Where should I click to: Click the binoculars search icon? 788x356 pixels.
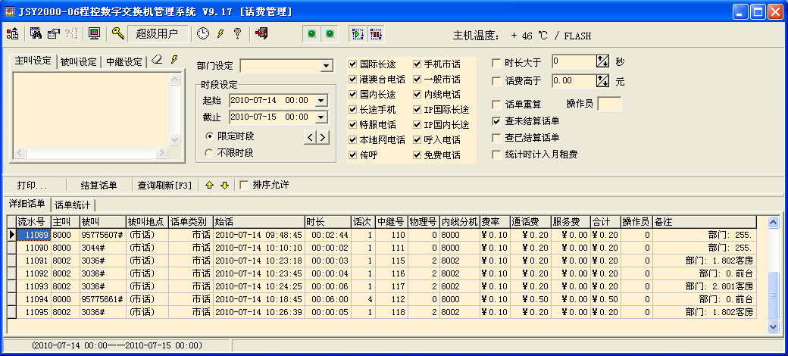click(x=36, y=33)
